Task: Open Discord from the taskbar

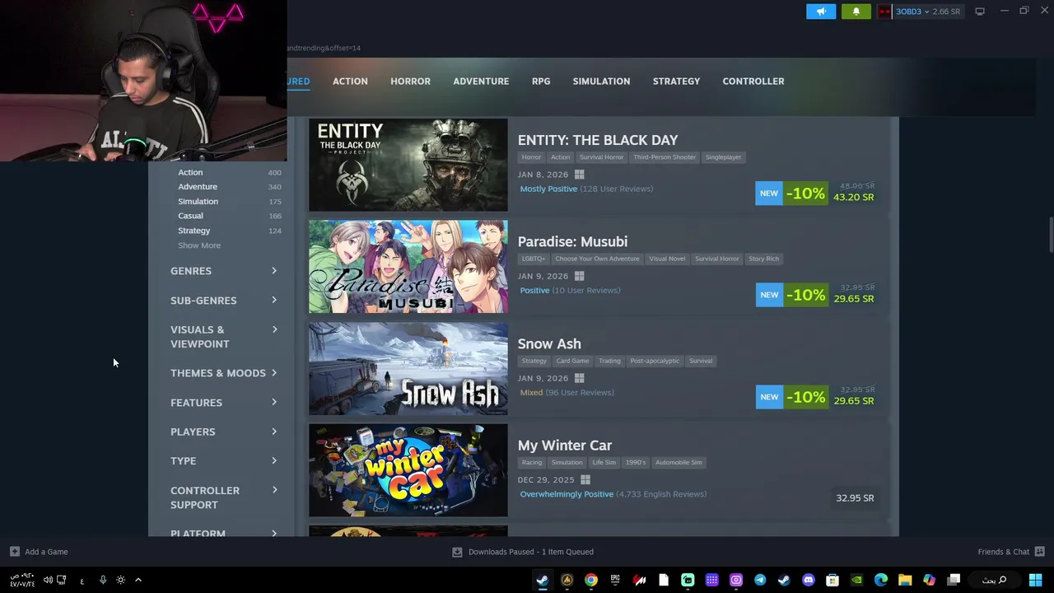Action: pyautogui.click(x=808, y=580)
